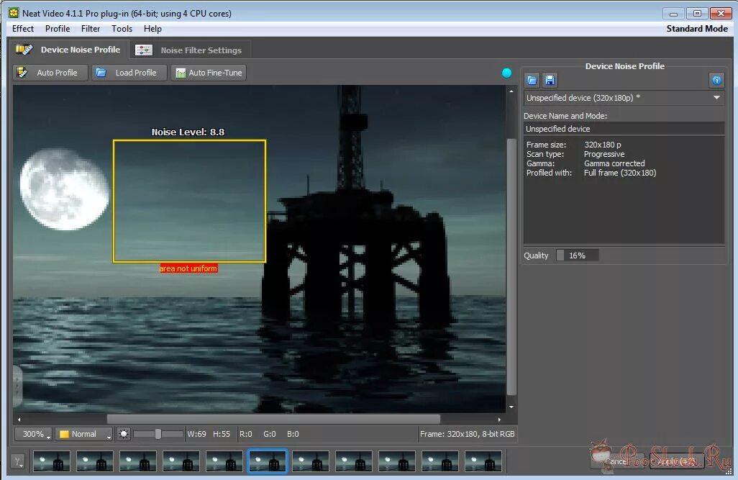Image resolution: width=738 pixels, height=480 pixels.
Task: Click the yellow noise selection rectangle
Action: pos(189,201)
